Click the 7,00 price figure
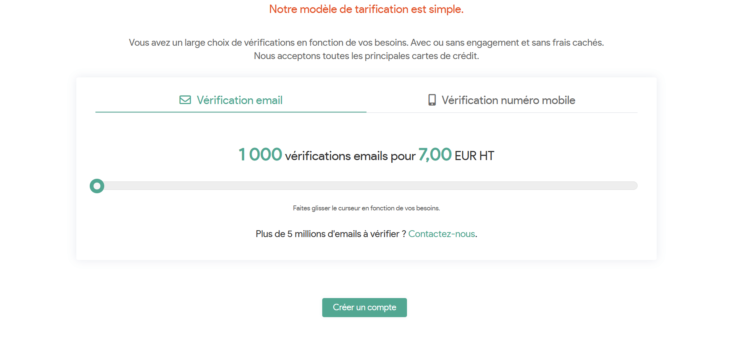 coord(435,155)
